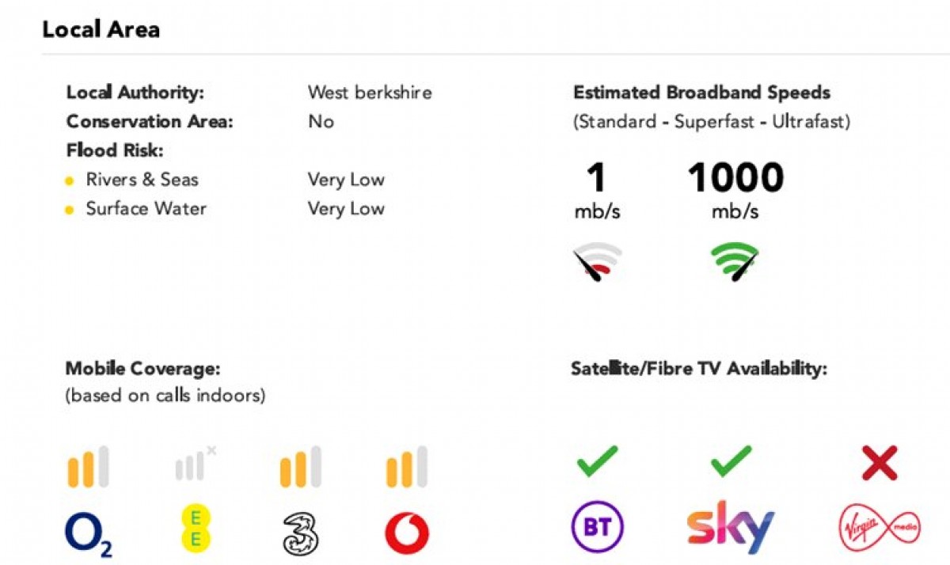The image size is (950, 565).
Task: Select the Sky TV logo
Action: tap(731, 525)
